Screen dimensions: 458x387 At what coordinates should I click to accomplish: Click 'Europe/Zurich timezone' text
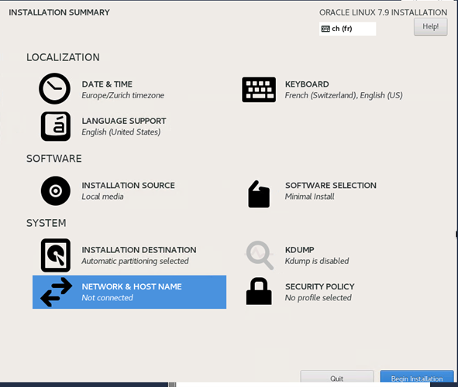coord(123,95)
